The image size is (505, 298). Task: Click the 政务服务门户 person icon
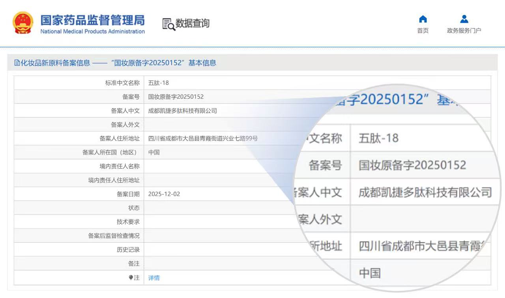click(464, 19)
